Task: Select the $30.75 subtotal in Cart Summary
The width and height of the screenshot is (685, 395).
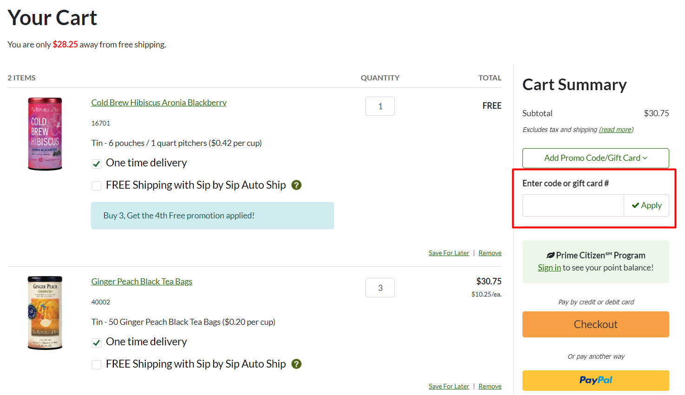Action: point(656,113)
